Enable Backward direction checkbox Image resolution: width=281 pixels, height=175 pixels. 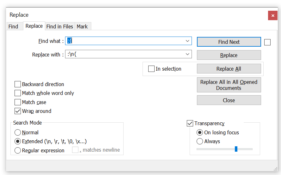(18, 84)
